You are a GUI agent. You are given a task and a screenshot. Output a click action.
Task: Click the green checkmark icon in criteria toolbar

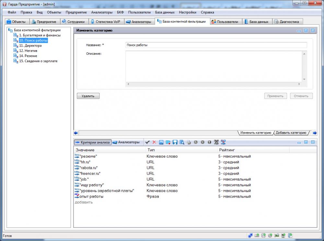(147, 142)
